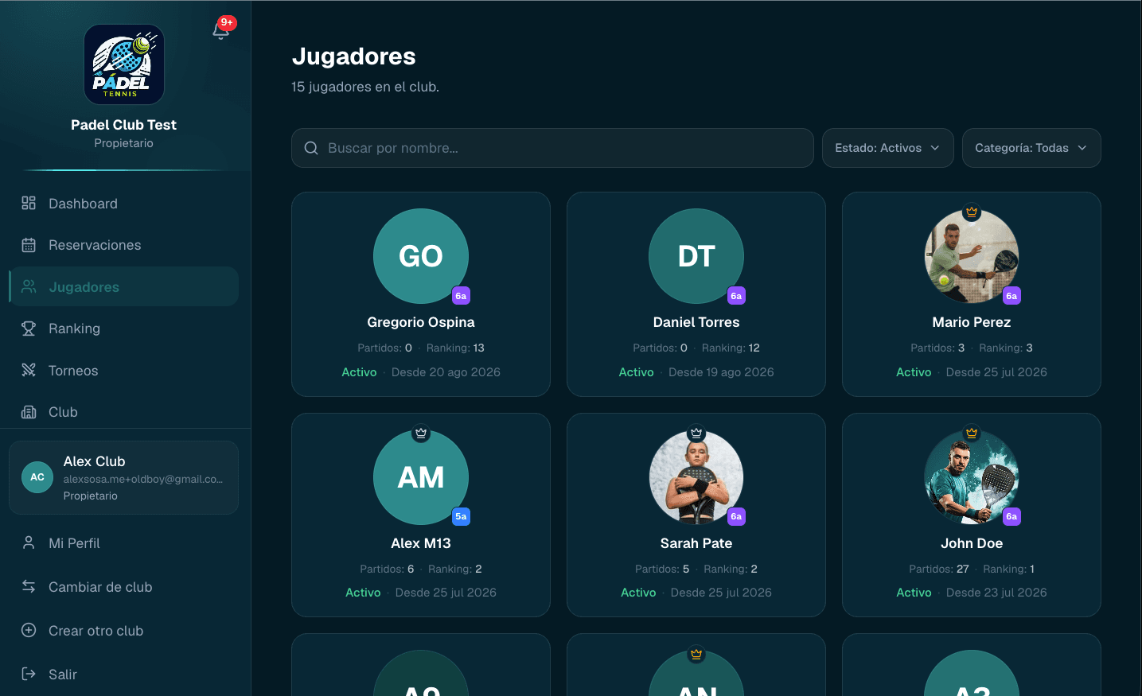Open the Categoría: Todas dropdown
Image resolution: width=1142 pixels, height=696 pixels.
1031,148
